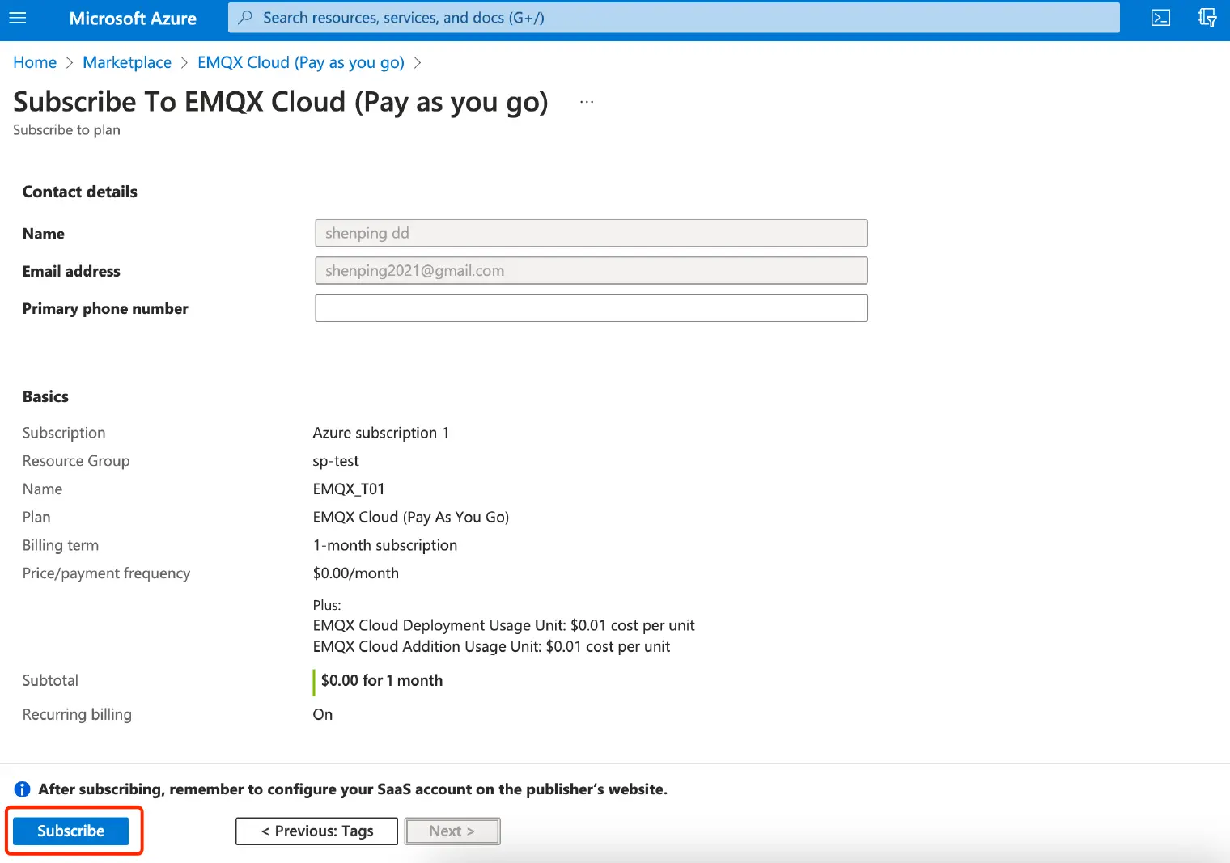Click the 'Resource Group' label
The width and height of the screenshot is (1230, 863).
pos(76,461)
